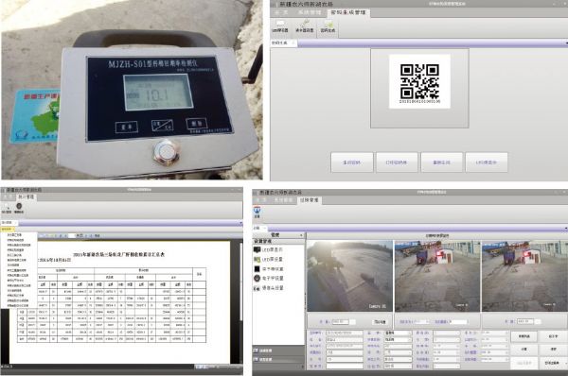This screenshot has width=568, height=376.
Task: Switch to the 过磅管理 tab
Action: (309, 200)
